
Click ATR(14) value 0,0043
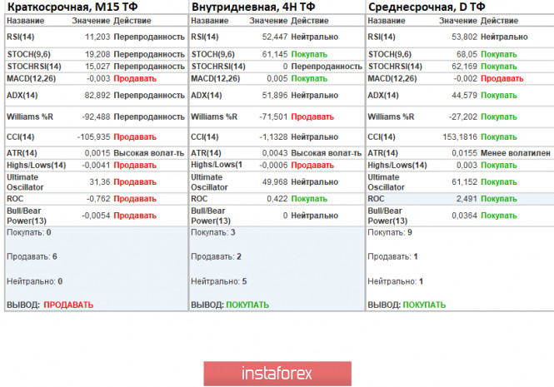click(275, 153)
